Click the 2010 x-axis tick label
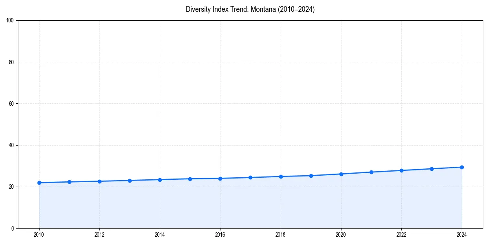This screenshot has height=244, width=489. pyautogui.click(x=39, y=235)
